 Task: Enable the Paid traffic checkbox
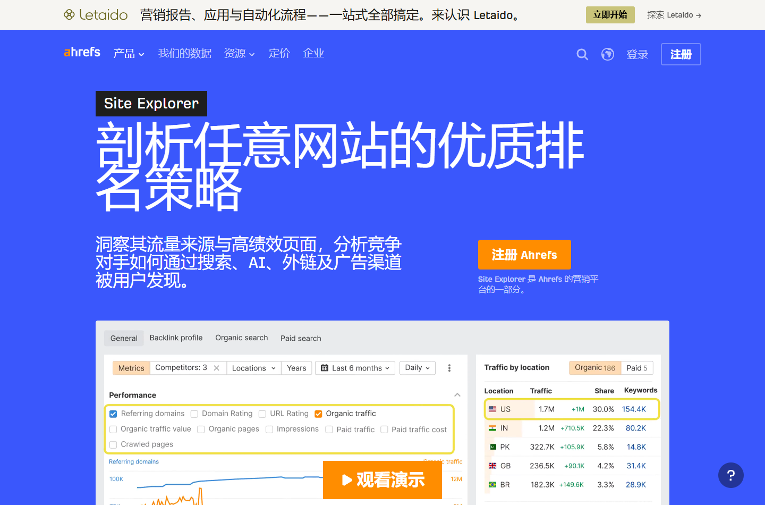pos(329,430)
